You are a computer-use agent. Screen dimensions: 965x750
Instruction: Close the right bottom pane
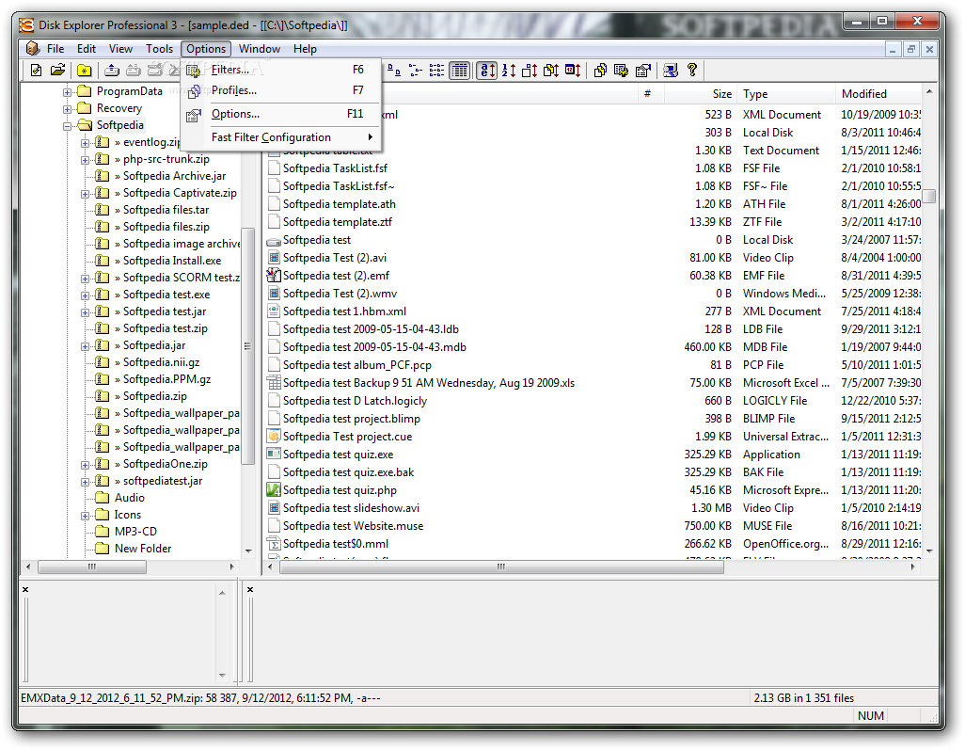[250, 589]
